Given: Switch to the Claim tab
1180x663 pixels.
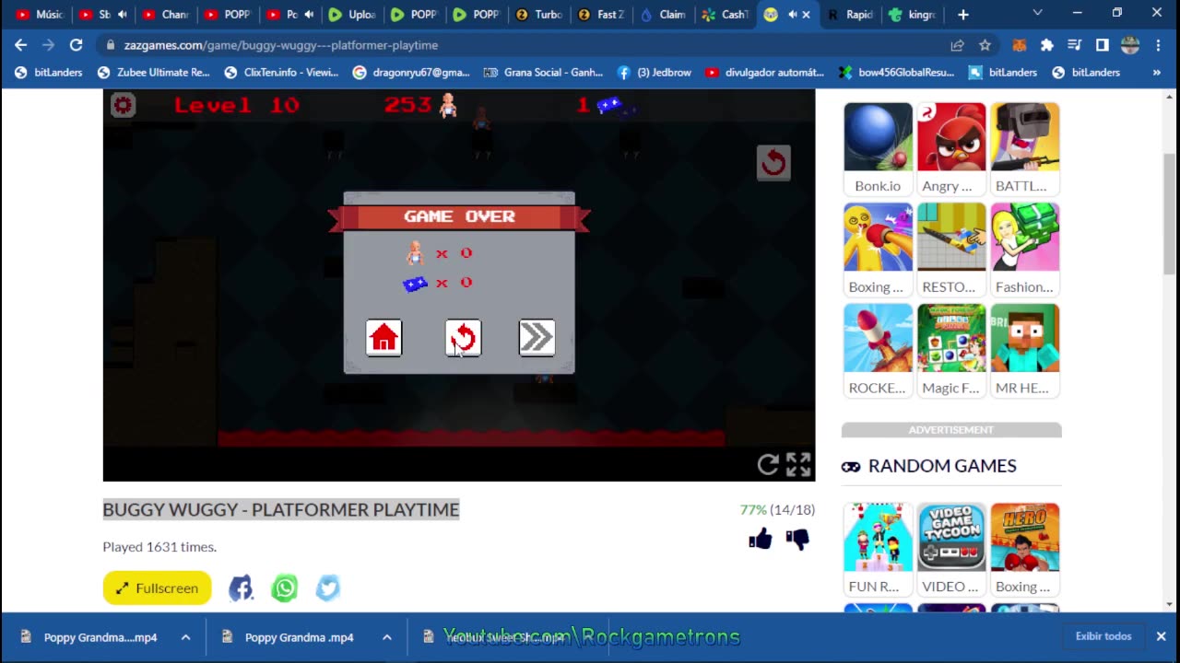Looking at the screenshot, I should point(664,14).
